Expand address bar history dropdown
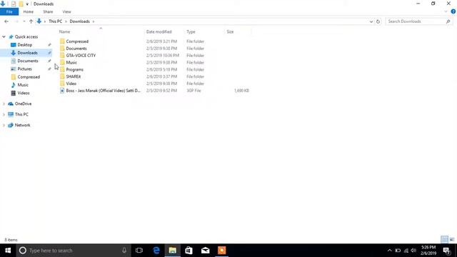This screenshot has height=257, width=457. point(371,21)
